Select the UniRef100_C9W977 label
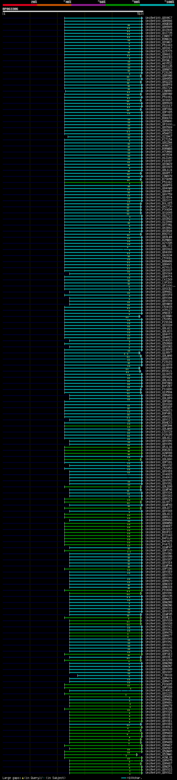The height and width of the screenshot is (780, 177). coord(158,36)
